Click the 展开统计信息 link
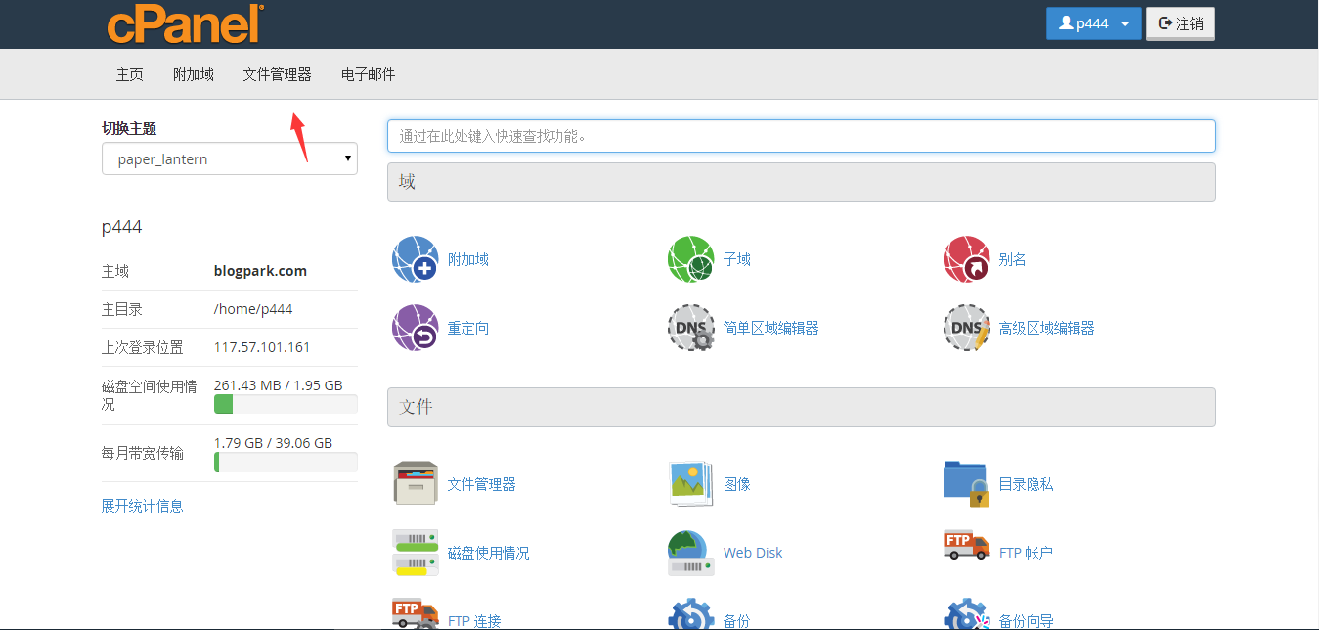Viewport: 1319px width, 630px height. tap(143, 506)
